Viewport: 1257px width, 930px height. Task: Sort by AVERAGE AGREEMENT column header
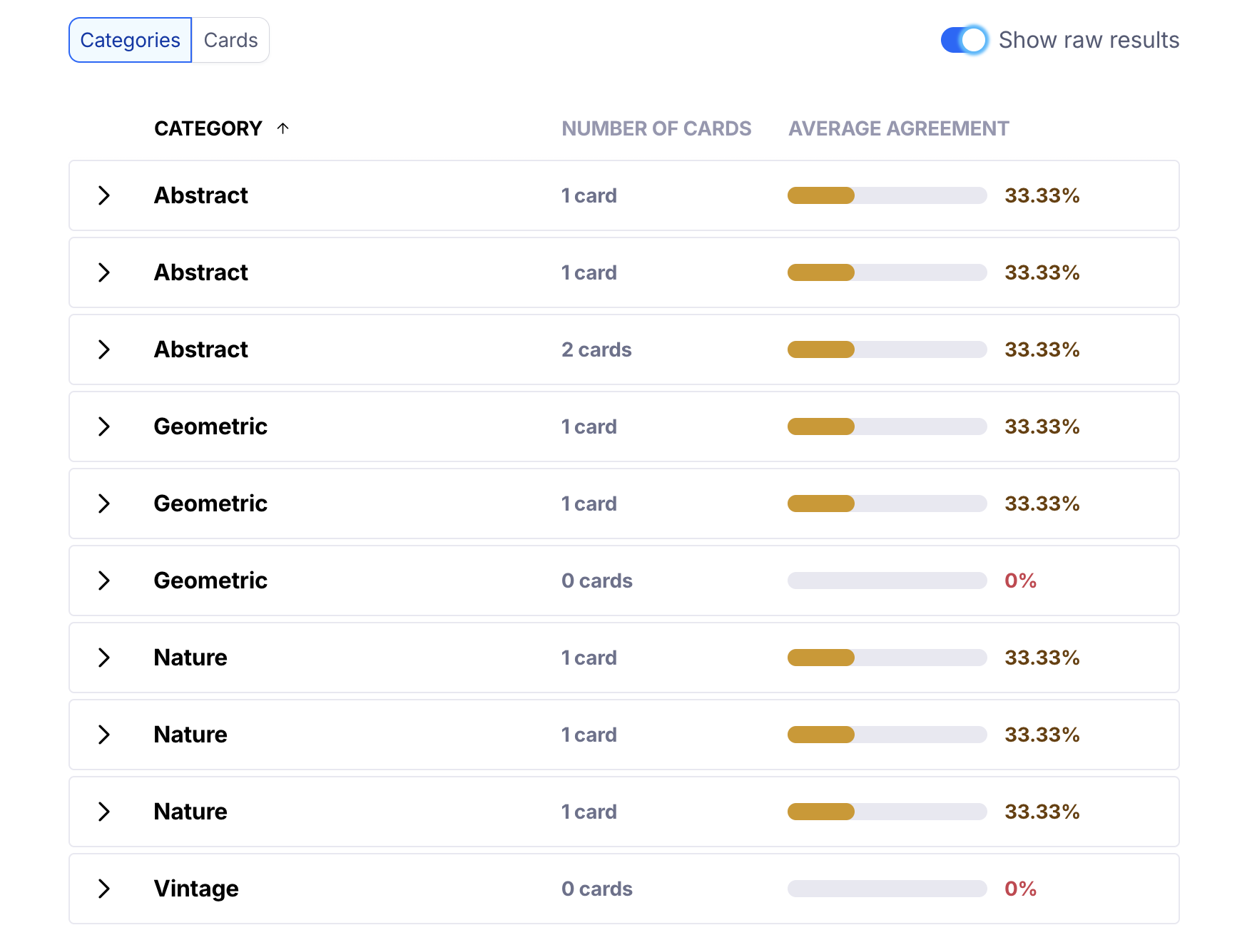(897, 128)
